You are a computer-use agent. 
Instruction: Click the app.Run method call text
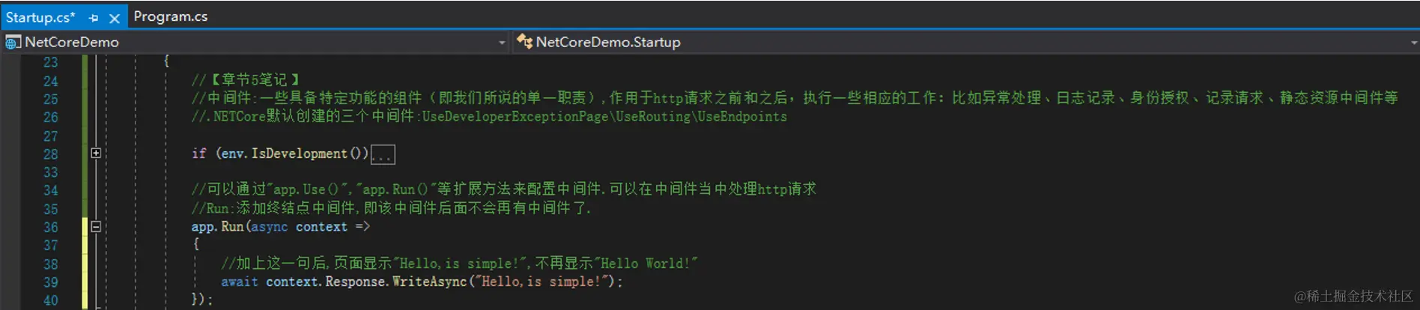[217, 226]
